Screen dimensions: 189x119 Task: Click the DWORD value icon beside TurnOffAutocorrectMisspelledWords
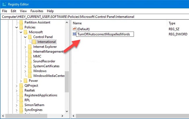74,34
